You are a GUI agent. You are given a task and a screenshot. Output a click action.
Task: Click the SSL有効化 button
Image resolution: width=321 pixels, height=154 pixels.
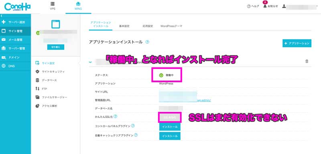coord(170,117)
